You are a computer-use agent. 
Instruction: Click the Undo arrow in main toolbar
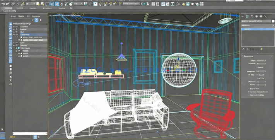(3, 4)
